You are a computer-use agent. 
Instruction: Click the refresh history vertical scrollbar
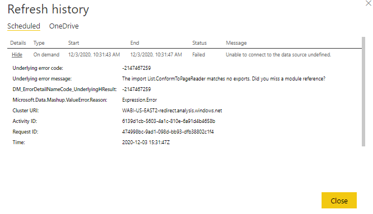[363, 92]
